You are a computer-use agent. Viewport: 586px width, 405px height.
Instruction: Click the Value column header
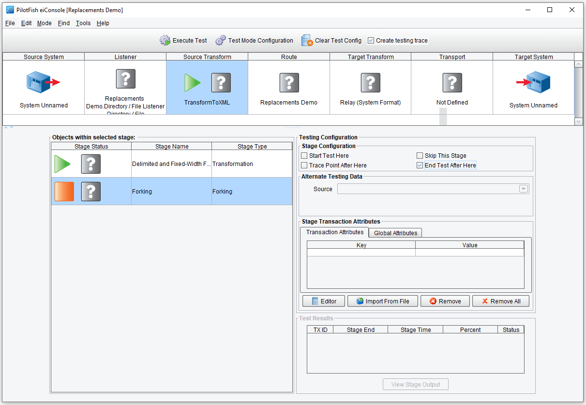pos(470,245)
